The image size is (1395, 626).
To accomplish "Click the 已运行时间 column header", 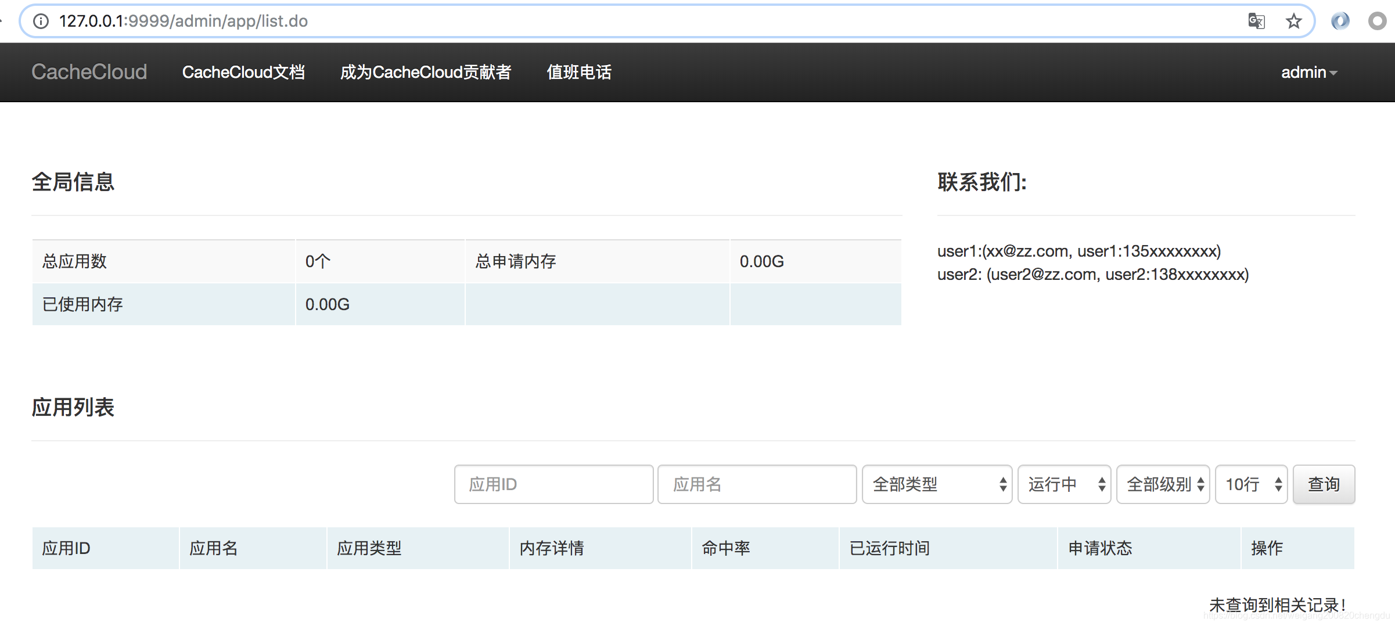I will tap(948, 548).
